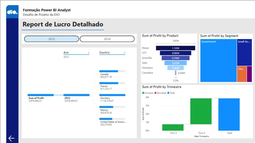The width and height of the screenshot is (255, 143).
Task: Click the Ano header in decomposition tree
Action: point(66,52)
